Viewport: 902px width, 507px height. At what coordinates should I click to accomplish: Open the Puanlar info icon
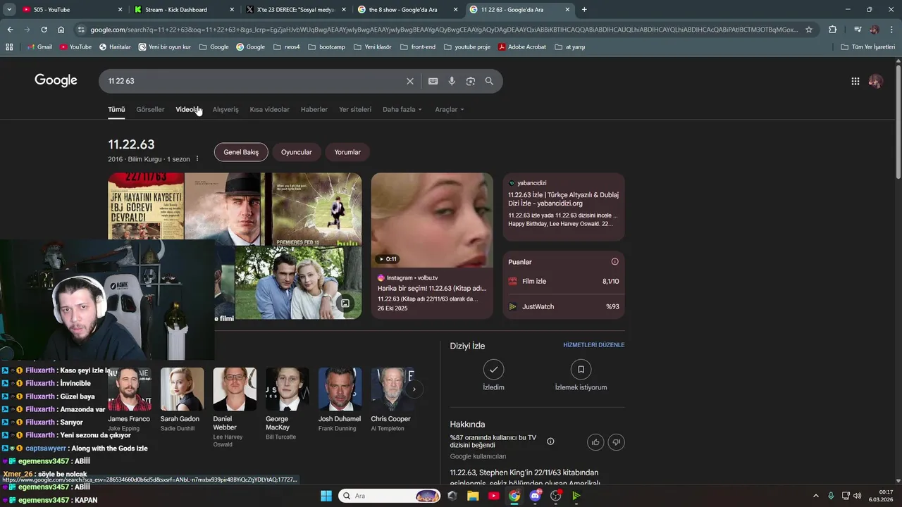point(614,261)
